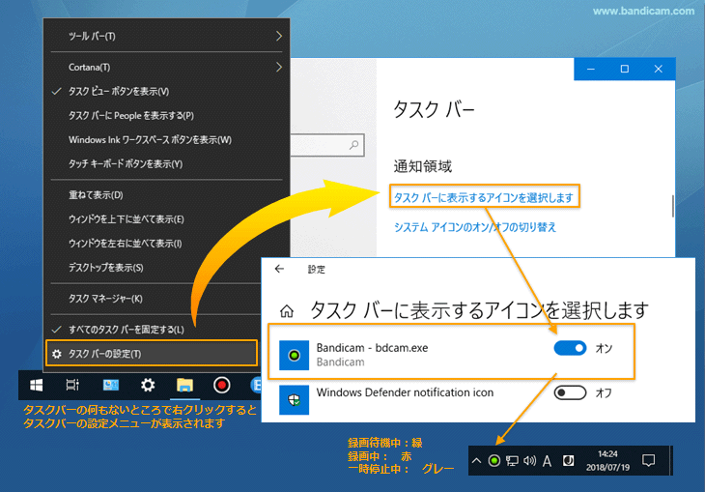The image size is (705, 492).
Task: Open the Action Center notification icon
Action: click(x=648, y=460)
